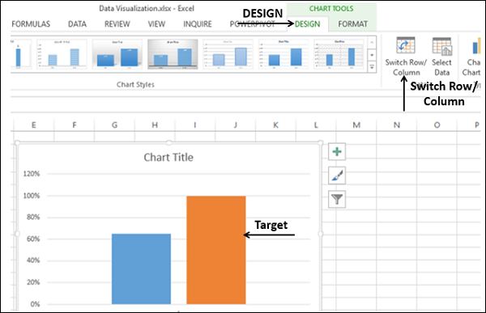Open Chart Filters funnel button

point(337,199)
